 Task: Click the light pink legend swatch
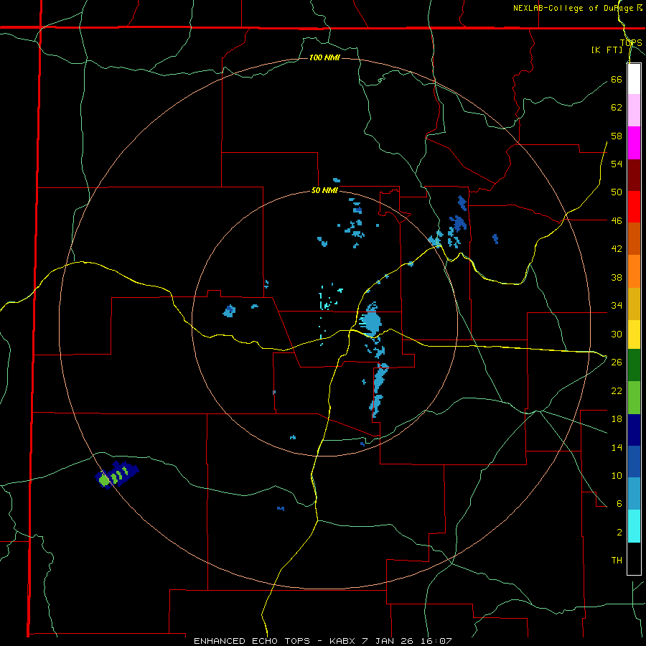click(634, 110)
